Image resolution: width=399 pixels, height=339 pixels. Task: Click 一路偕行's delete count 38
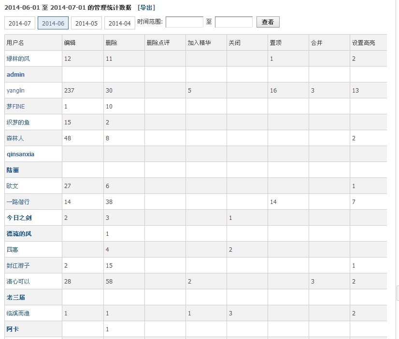pos(109,202)
